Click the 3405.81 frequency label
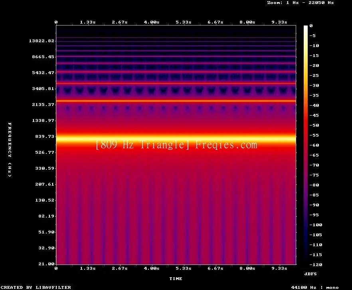Image resolution: width=352 pixels, height=290 pixels. (x=43, y=88)
